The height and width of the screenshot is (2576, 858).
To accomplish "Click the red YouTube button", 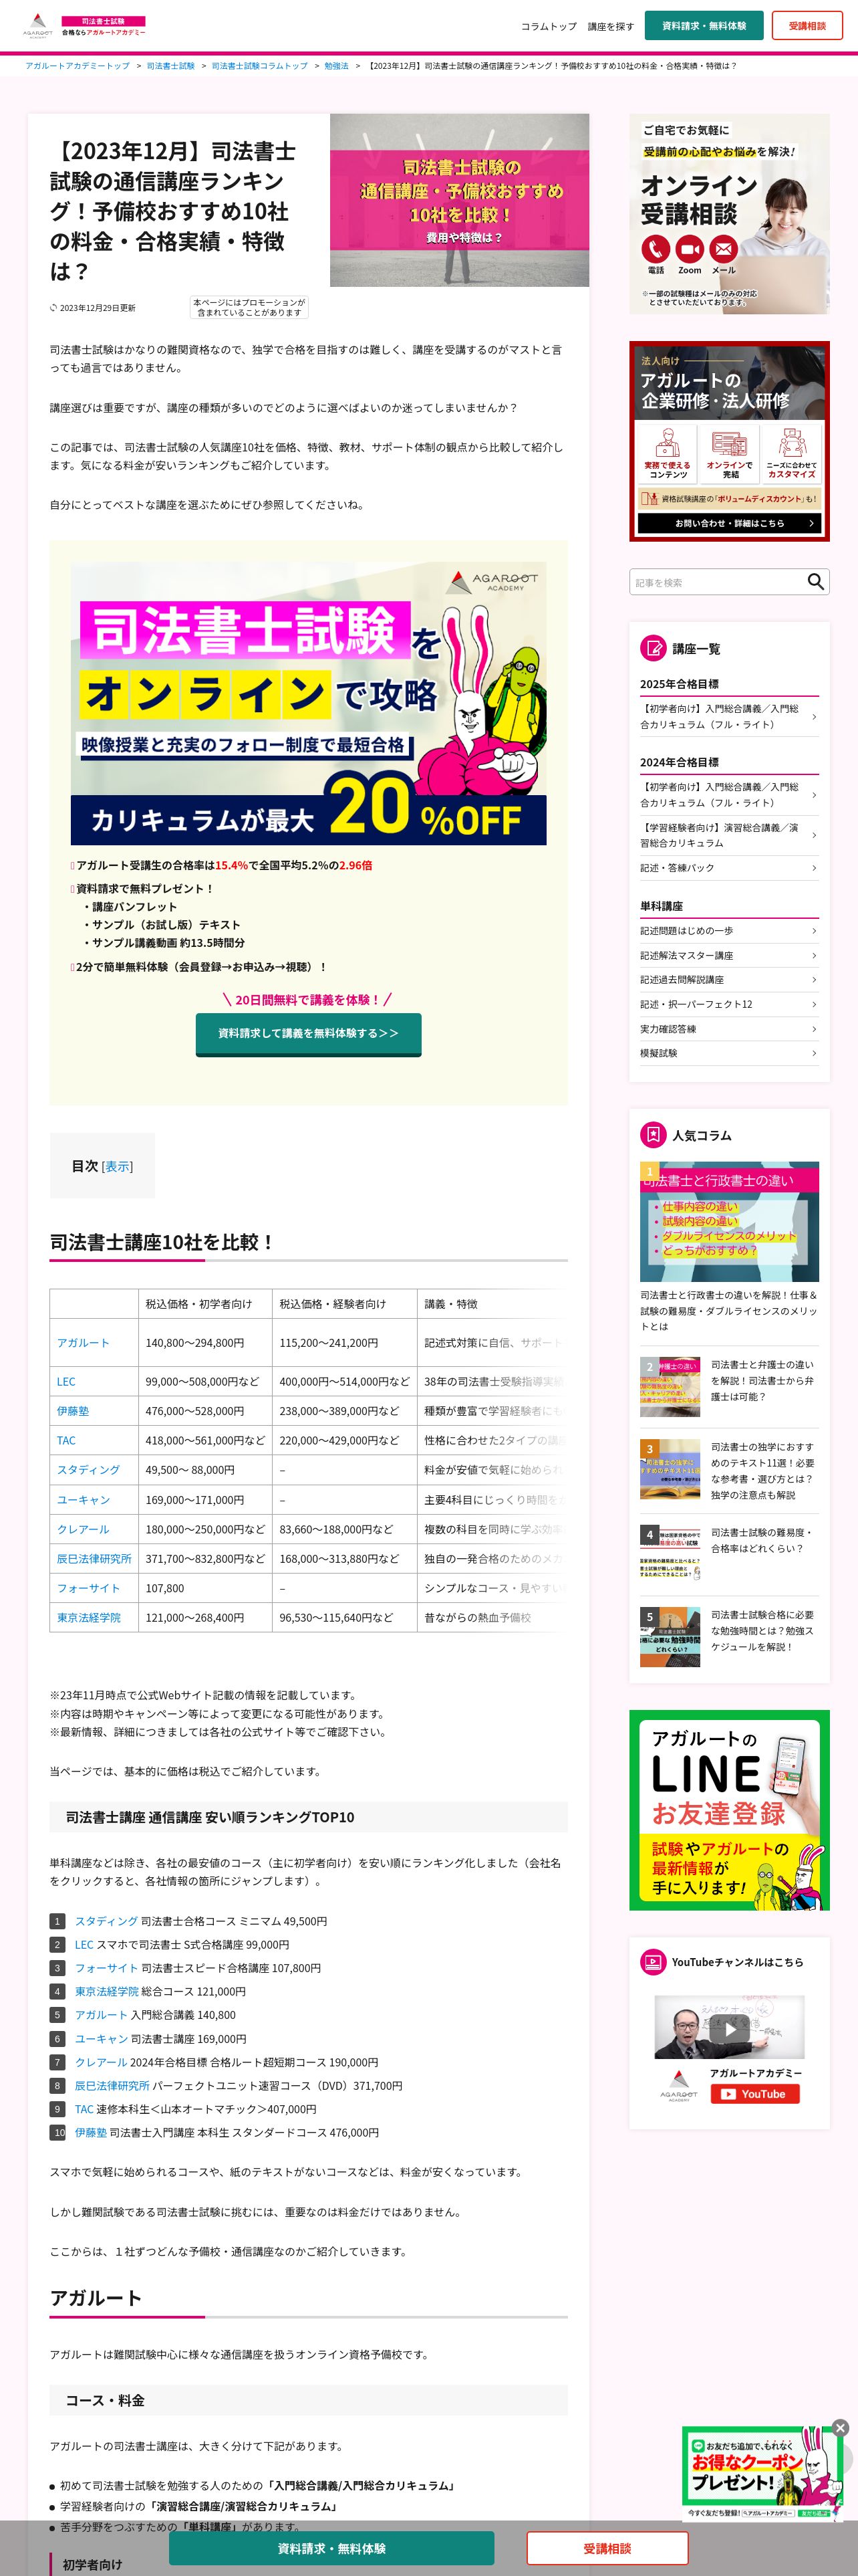I will 755,2094.
